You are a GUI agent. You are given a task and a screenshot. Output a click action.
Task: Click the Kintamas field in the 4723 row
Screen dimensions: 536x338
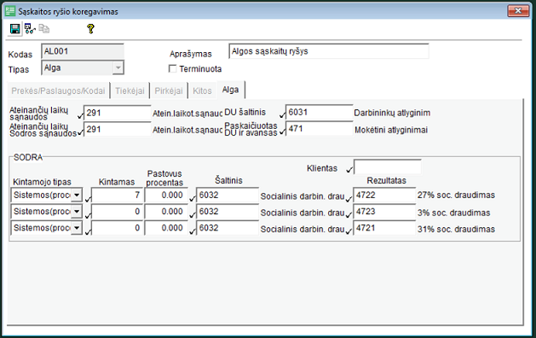118,212
